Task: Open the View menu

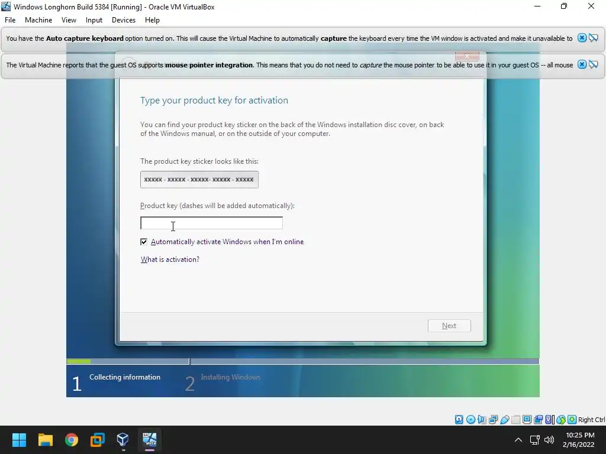Action: click(x=69, y=20)
